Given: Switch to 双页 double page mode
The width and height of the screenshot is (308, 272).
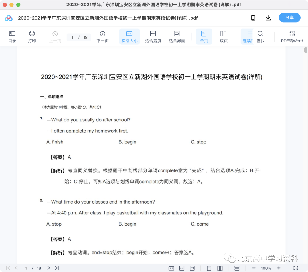Looking at the screenshot, I should [x=224, y=37].
